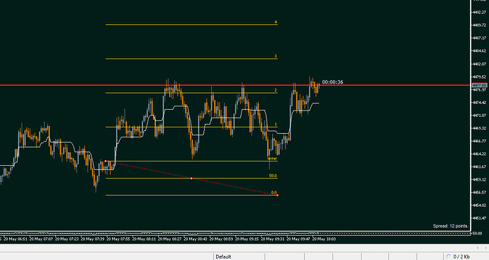
Task: Click the 20 May 09:31 time label
Action: tap(273, 239)
